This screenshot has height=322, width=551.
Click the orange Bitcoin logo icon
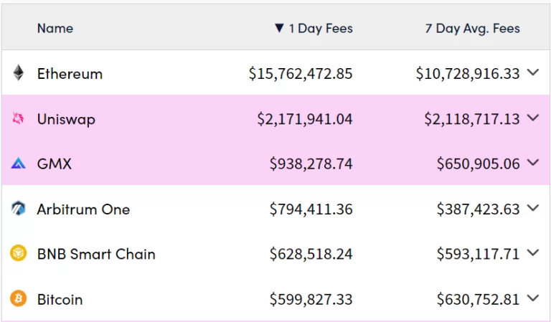click(x=19, y=298)
